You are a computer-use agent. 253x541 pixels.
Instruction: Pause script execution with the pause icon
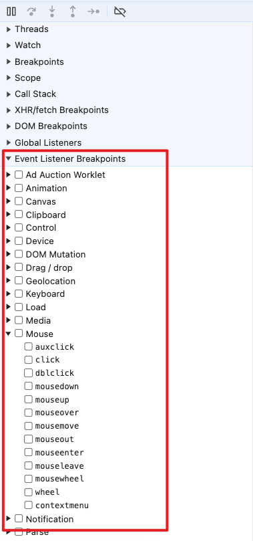(11, 12)
